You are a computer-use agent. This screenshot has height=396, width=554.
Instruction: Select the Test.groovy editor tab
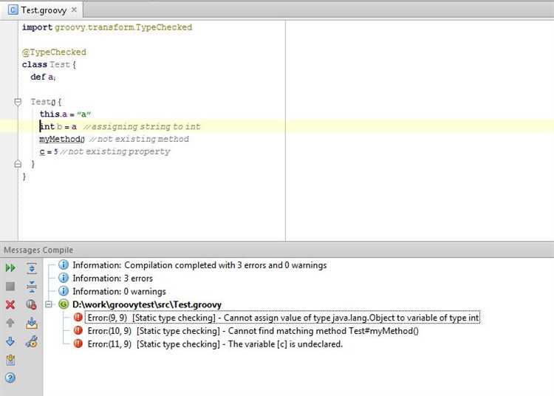point(42,10)
